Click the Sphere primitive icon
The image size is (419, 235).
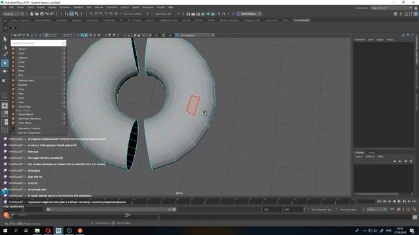pos(13,49)
